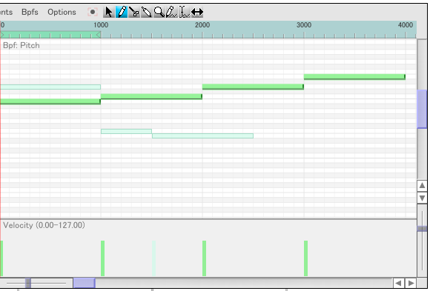The image size is (430, 291).
Task: Select the faded outline note starting at 1000
Action: point(126,131)
